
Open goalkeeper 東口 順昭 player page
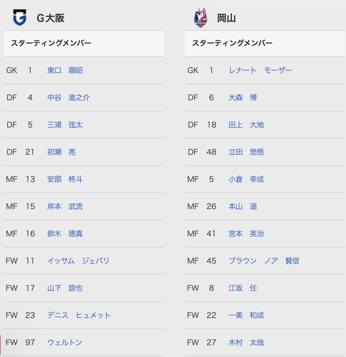pyautogui.click(x=65, y=70)
